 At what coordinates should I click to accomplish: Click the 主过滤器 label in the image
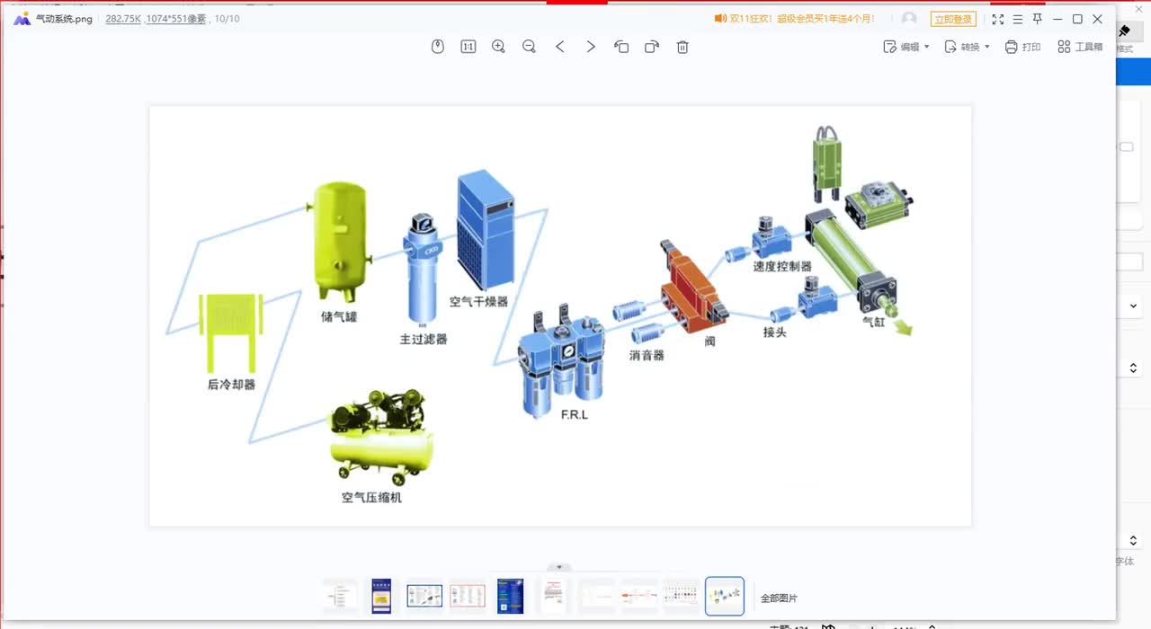pos(424,339)
